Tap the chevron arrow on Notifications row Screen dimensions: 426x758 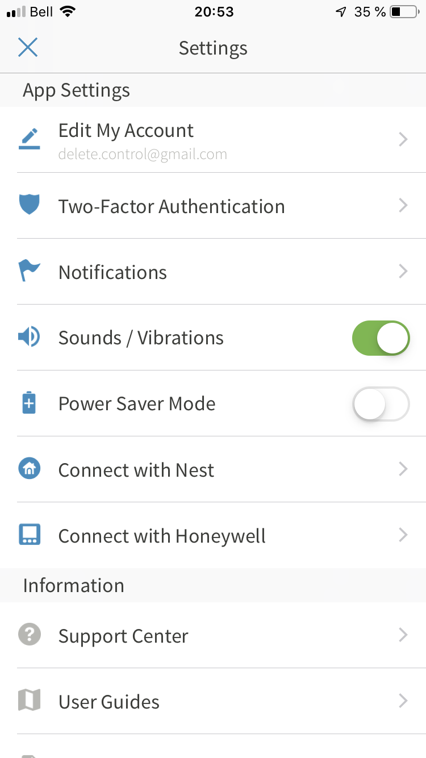(x=403, y=272)
